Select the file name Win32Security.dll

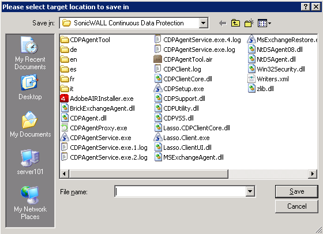pos(281,69)
